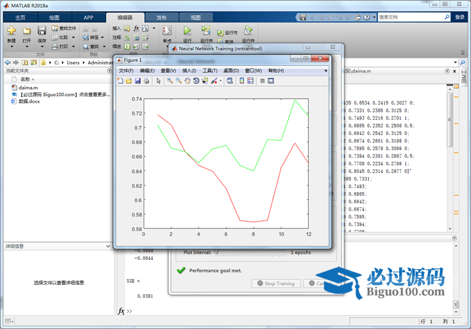
Task: Click the Save Figure floppy disk icon
Action: 138,81
